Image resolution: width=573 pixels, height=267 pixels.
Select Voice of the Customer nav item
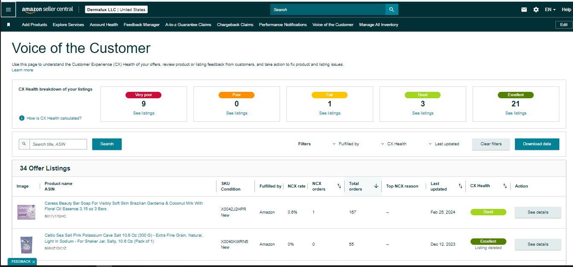(333, 25)
